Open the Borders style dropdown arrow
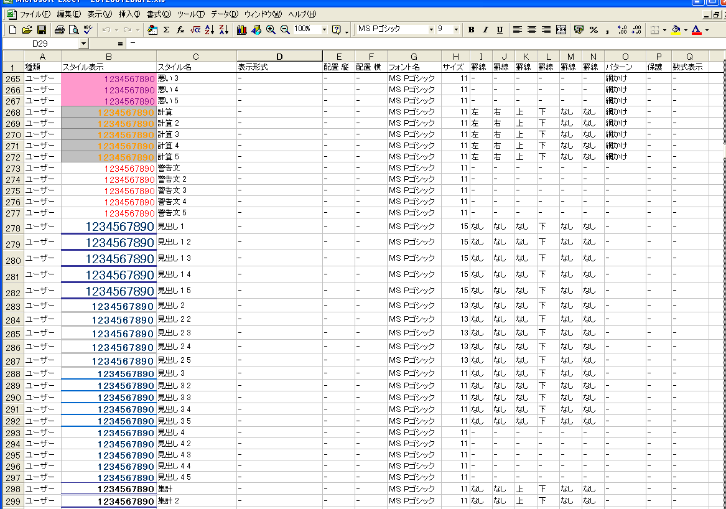The width and height of the screenshot is (726, 509). tap(664, 30)
